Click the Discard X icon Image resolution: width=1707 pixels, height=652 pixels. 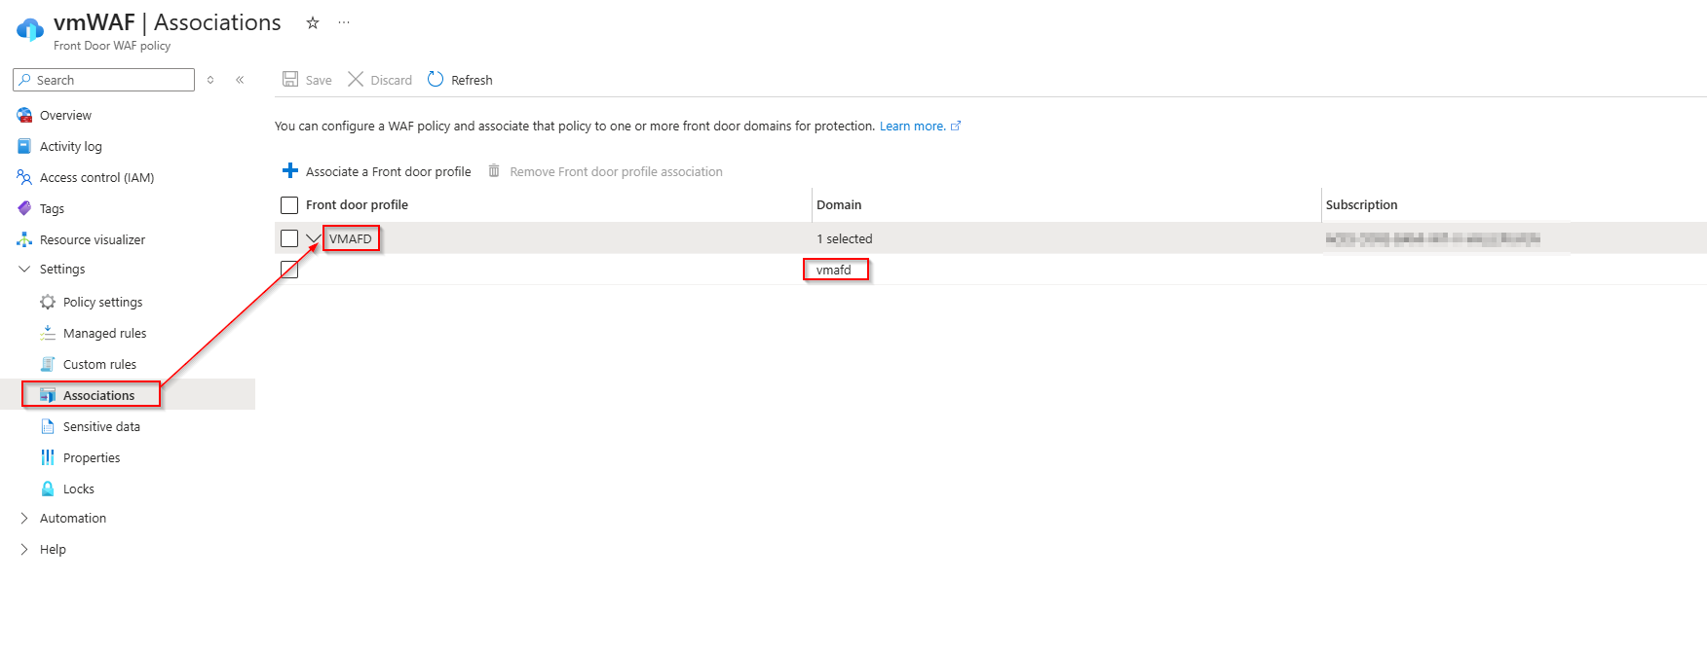pyautogui.click(x=356, y=79)
